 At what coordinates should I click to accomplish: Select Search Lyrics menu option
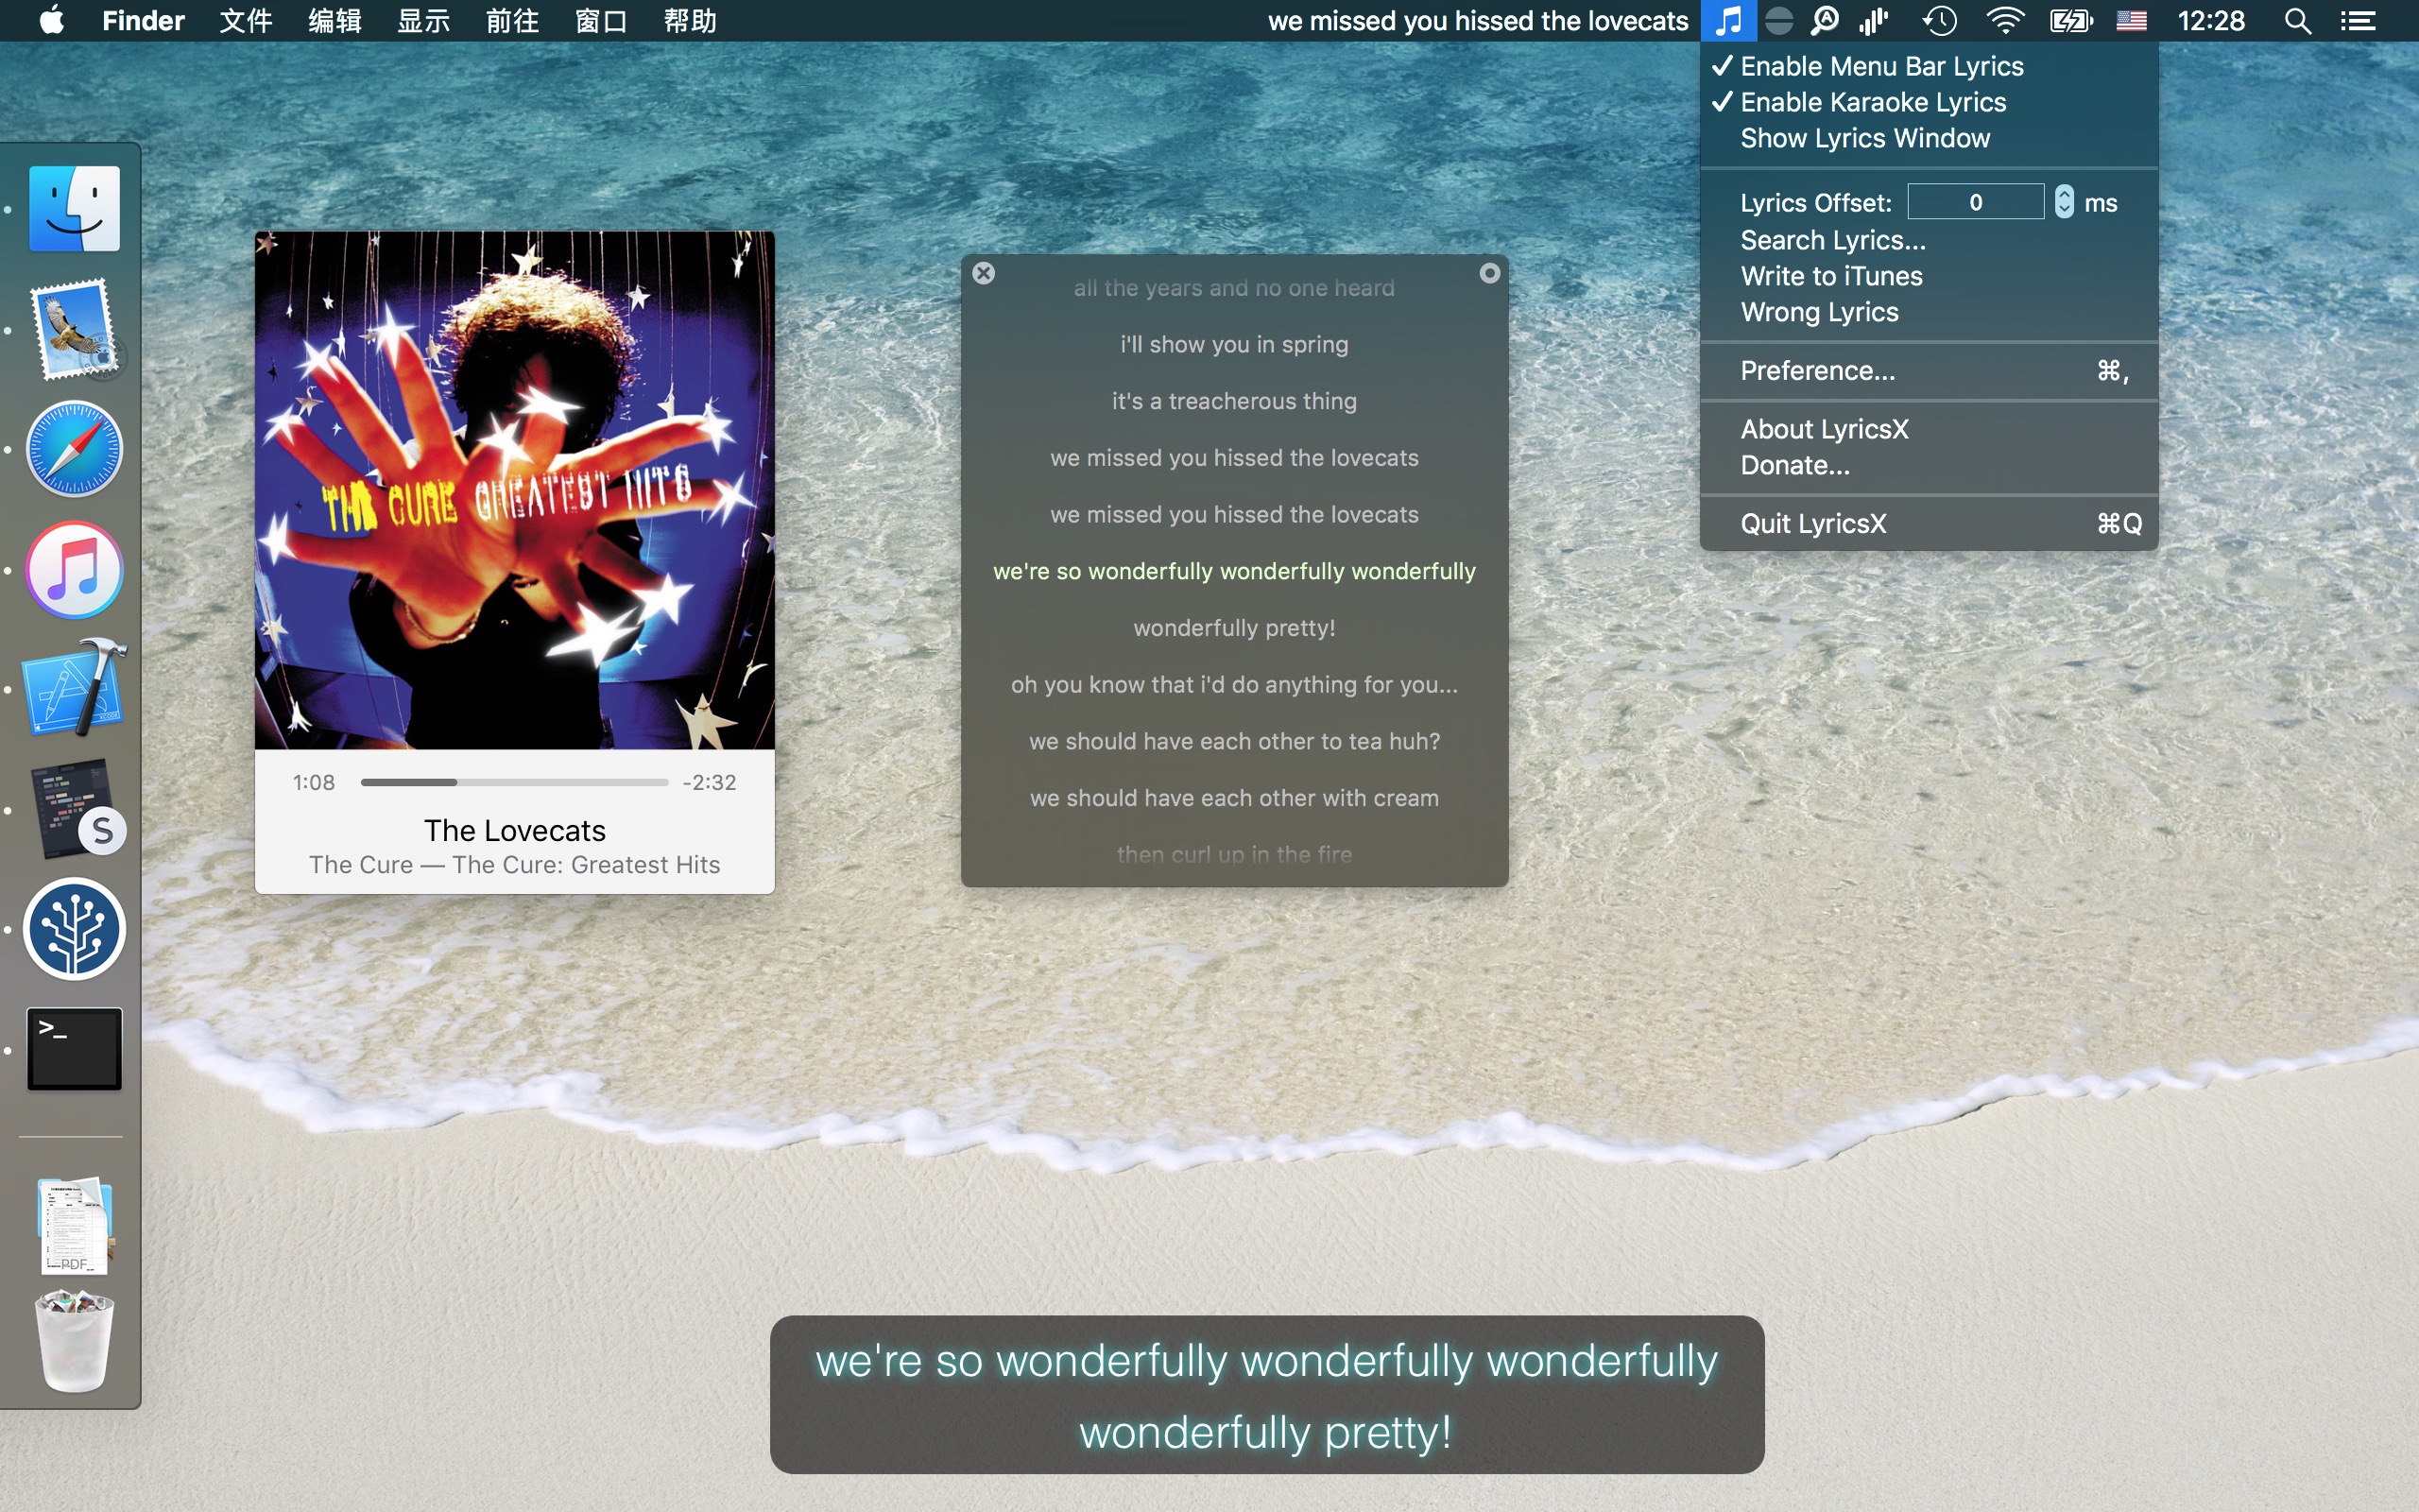pos(1832,240)
